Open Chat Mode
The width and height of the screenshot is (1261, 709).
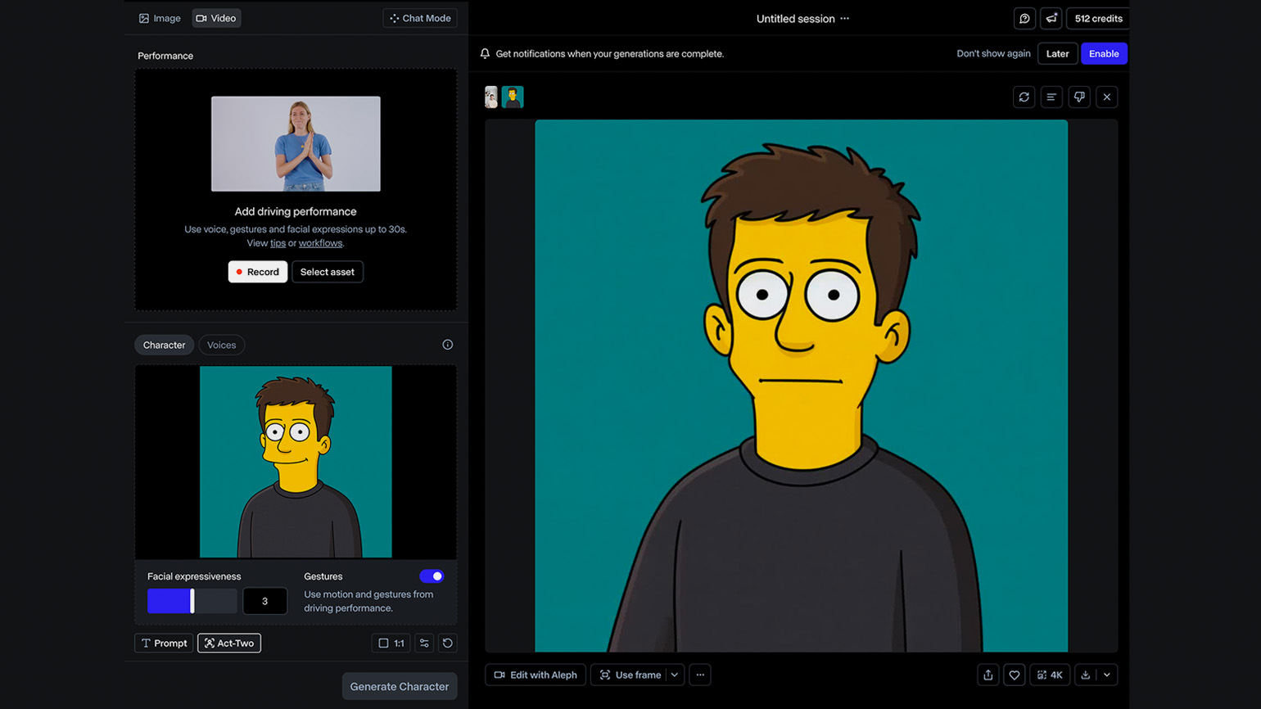[420, 18]
